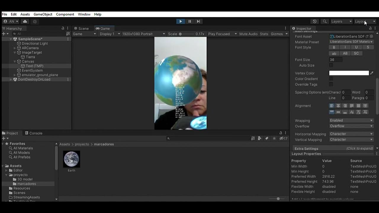
Task: Click the global search magnifier icon
Action: 325,21
